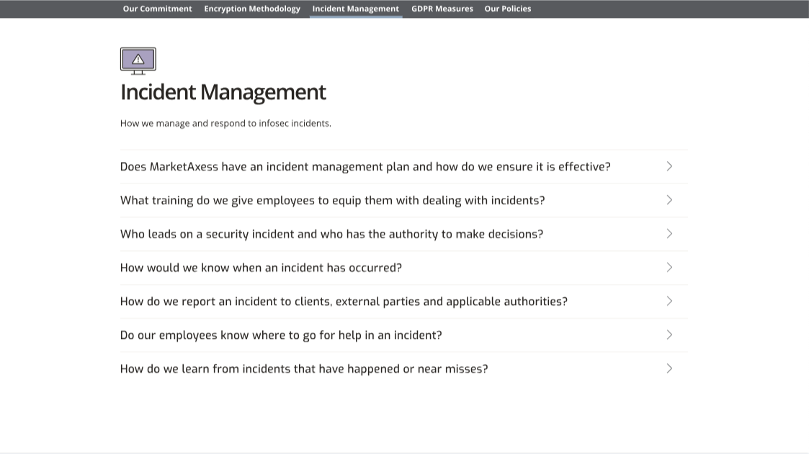This screenshot has width=809, height=454.
Task: Expand chevron for employees help in incident
Action: click(669, 335)
